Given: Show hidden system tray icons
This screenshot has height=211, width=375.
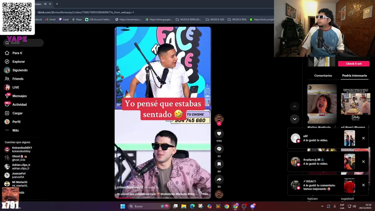Looking at the screenshot, I should coord(322,206).
